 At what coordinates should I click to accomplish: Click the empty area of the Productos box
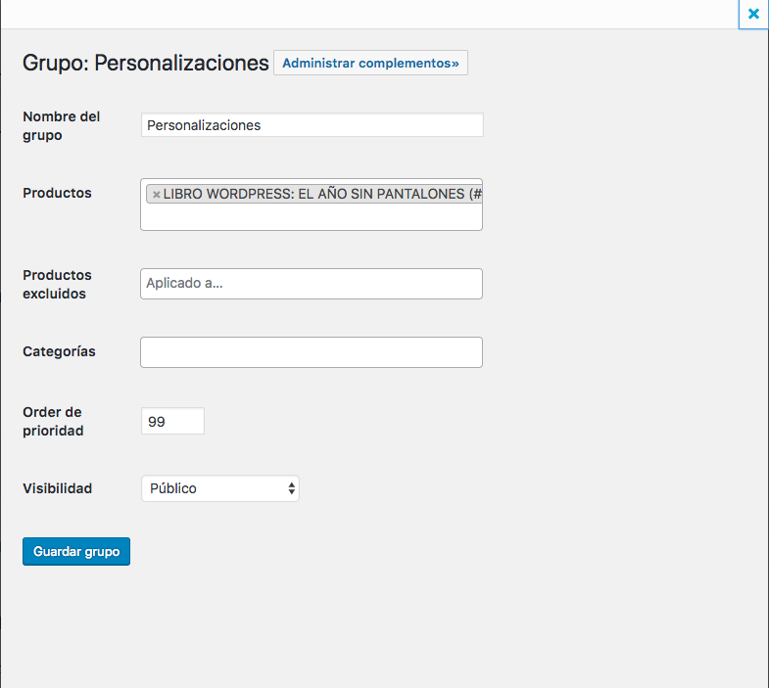(x=312, y=217)
